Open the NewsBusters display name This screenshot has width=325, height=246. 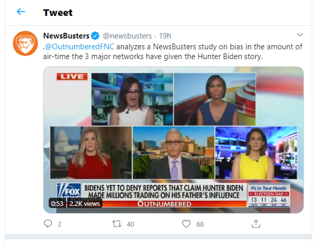pos(66,36)
